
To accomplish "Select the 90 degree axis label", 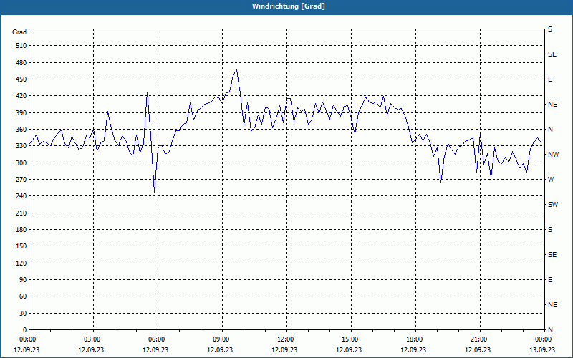I will tap(23, 280).
